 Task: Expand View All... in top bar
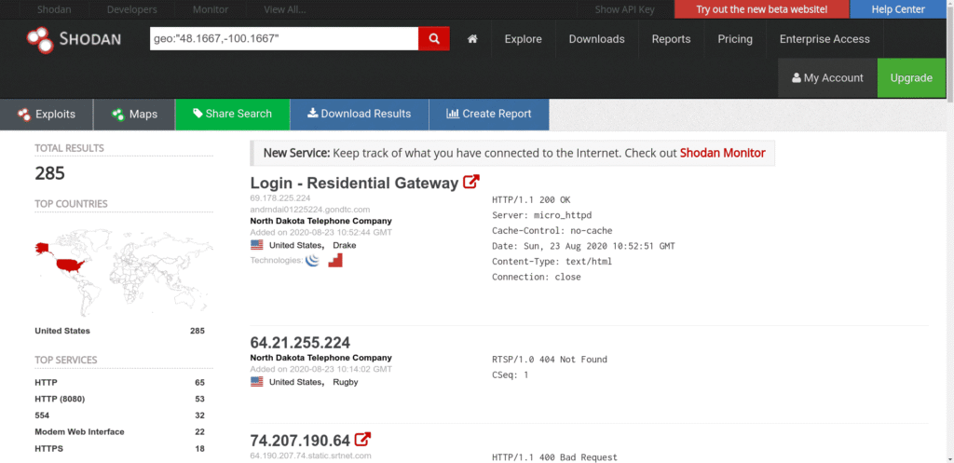point(285,9)
